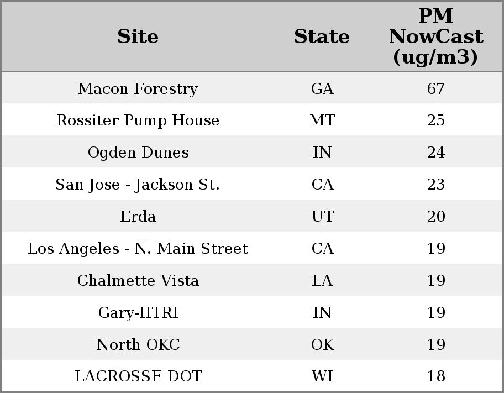Click the Erda site cell
504x393 pixels.
point(138,217)
